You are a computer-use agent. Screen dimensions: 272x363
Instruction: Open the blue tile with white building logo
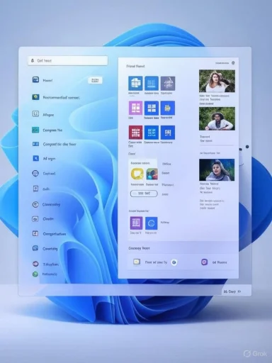pos(135,83)
